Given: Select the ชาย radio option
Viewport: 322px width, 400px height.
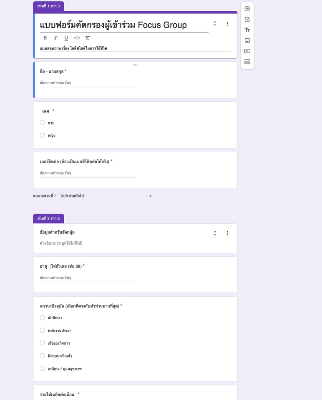Looking at the screenshot, I should click(43, 123).
